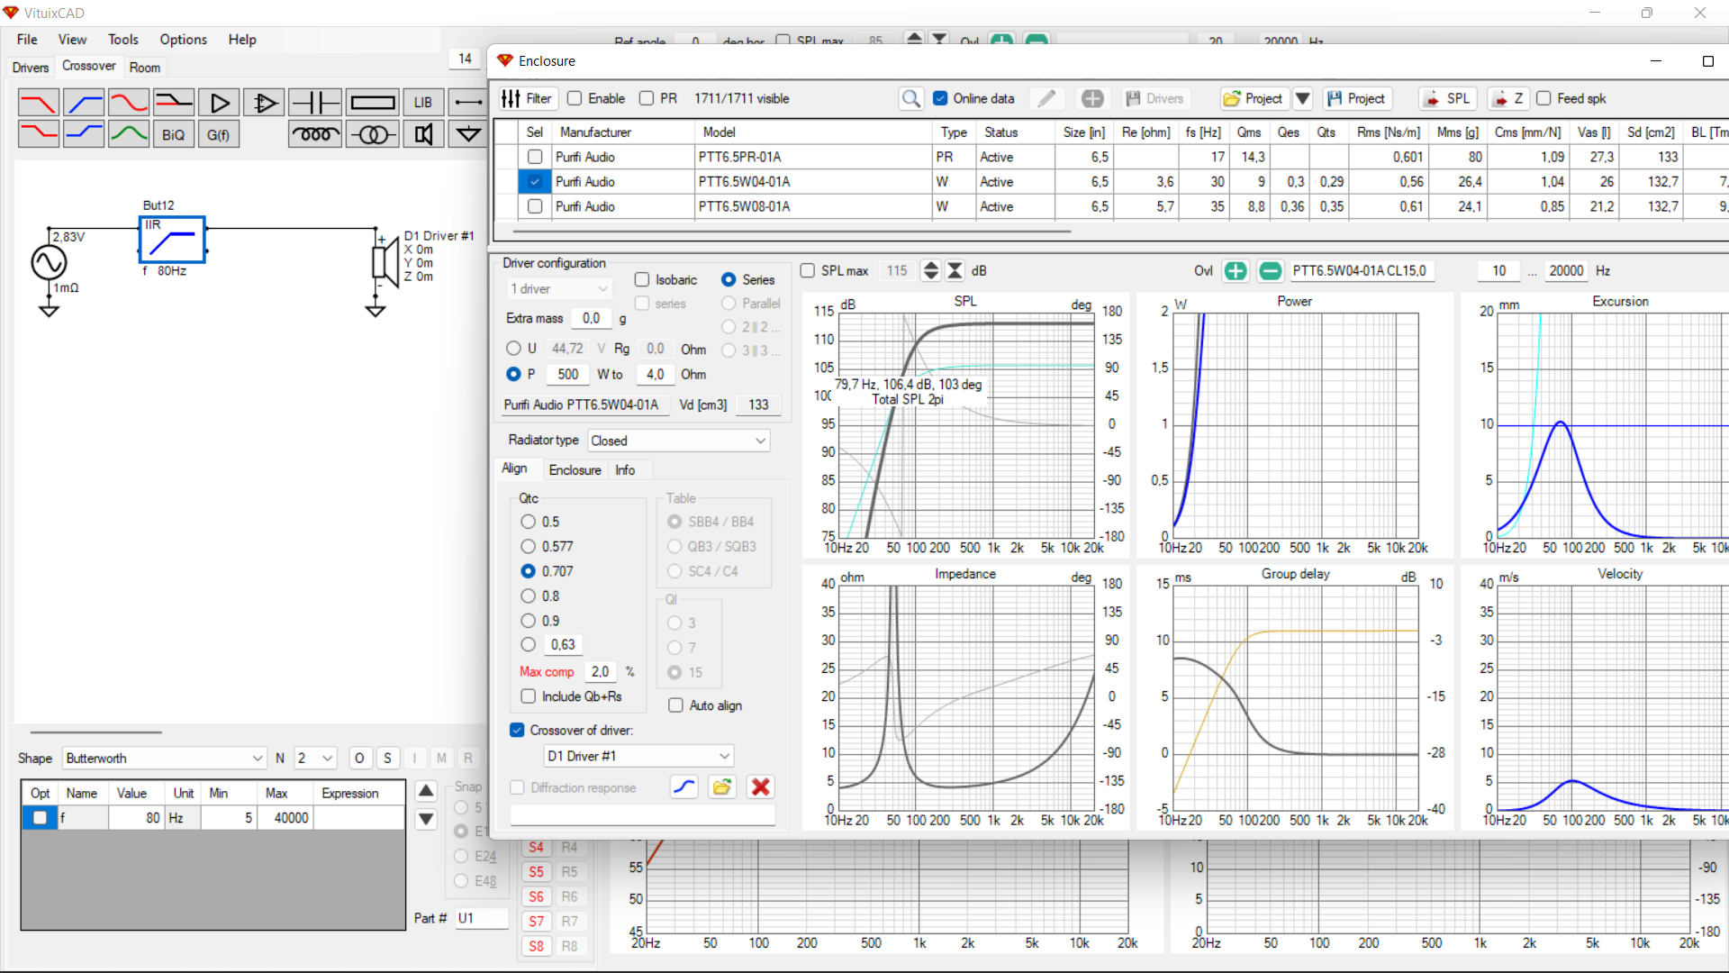Screen dimensions: 1729x973
Task: Open the Filter sliders button in Enclosure
Action: (527, 99)
